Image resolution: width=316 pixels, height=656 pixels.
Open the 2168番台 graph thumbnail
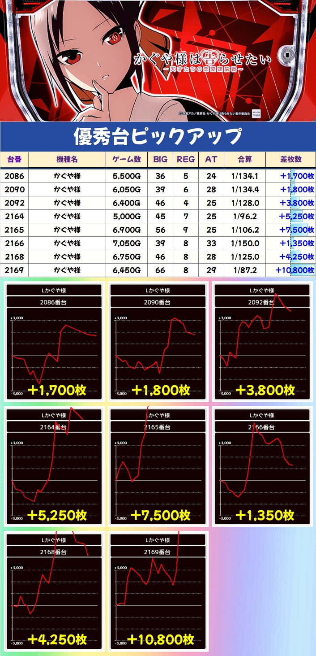click(54, 591)
